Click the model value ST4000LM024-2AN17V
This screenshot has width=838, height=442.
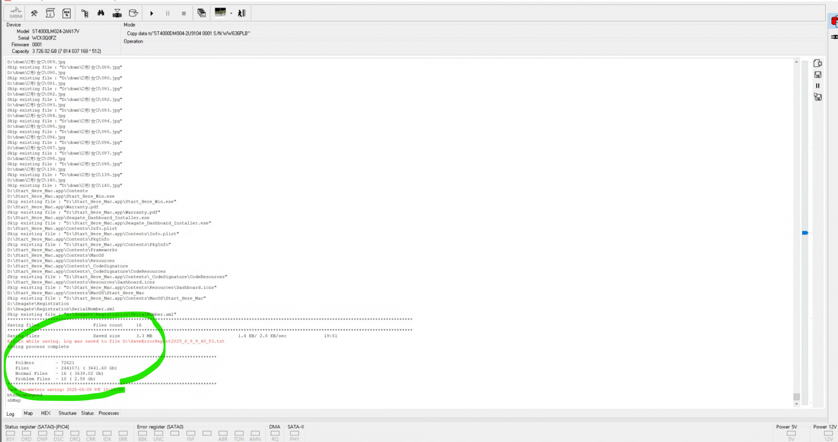click(x=56, y=31)
